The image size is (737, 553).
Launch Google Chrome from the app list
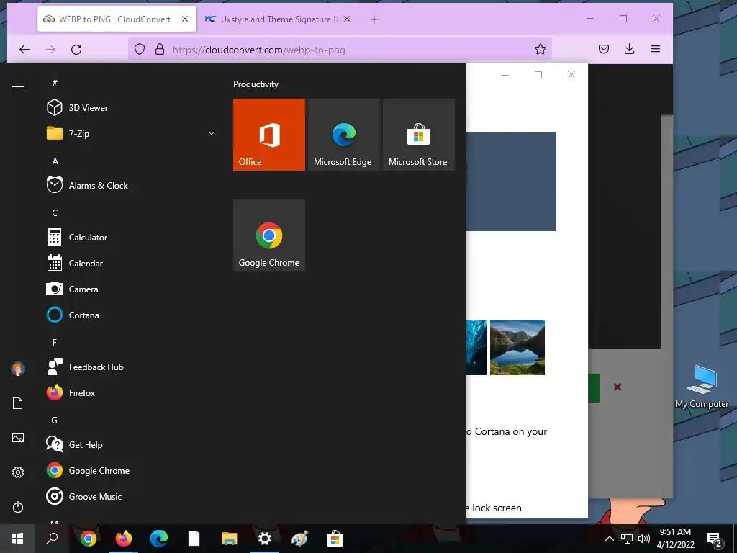pyautogui.click(x=99, y=471)
